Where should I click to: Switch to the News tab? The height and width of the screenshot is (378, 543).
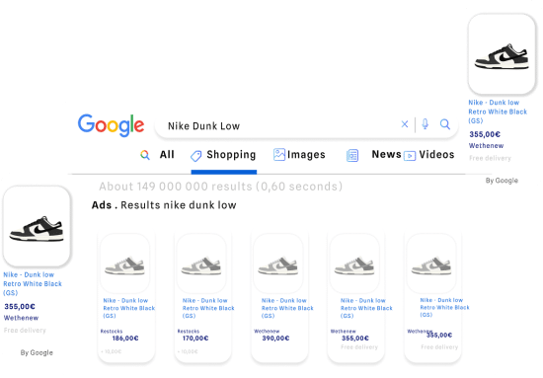(x=386, y=154)
